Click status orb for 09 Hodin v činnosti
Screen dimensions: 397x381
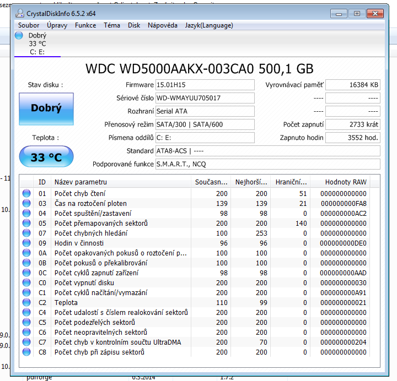(26, 243)
